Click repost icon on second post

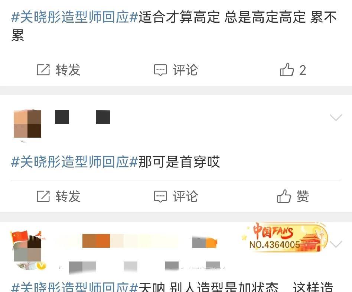[43, 196]
